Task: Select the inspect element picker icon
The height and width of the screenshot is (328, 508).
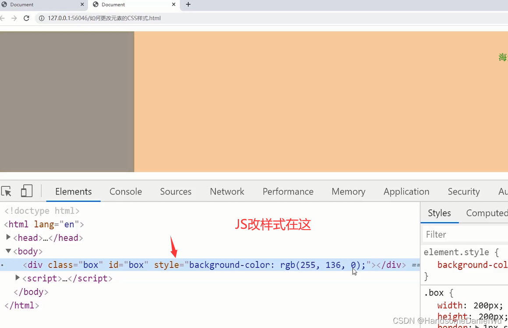Action: click(x=6, y=191)
